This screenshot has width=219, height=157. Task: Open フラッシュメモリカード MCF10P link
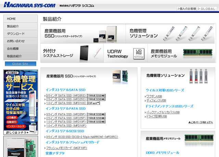click(x=66, y=148)
